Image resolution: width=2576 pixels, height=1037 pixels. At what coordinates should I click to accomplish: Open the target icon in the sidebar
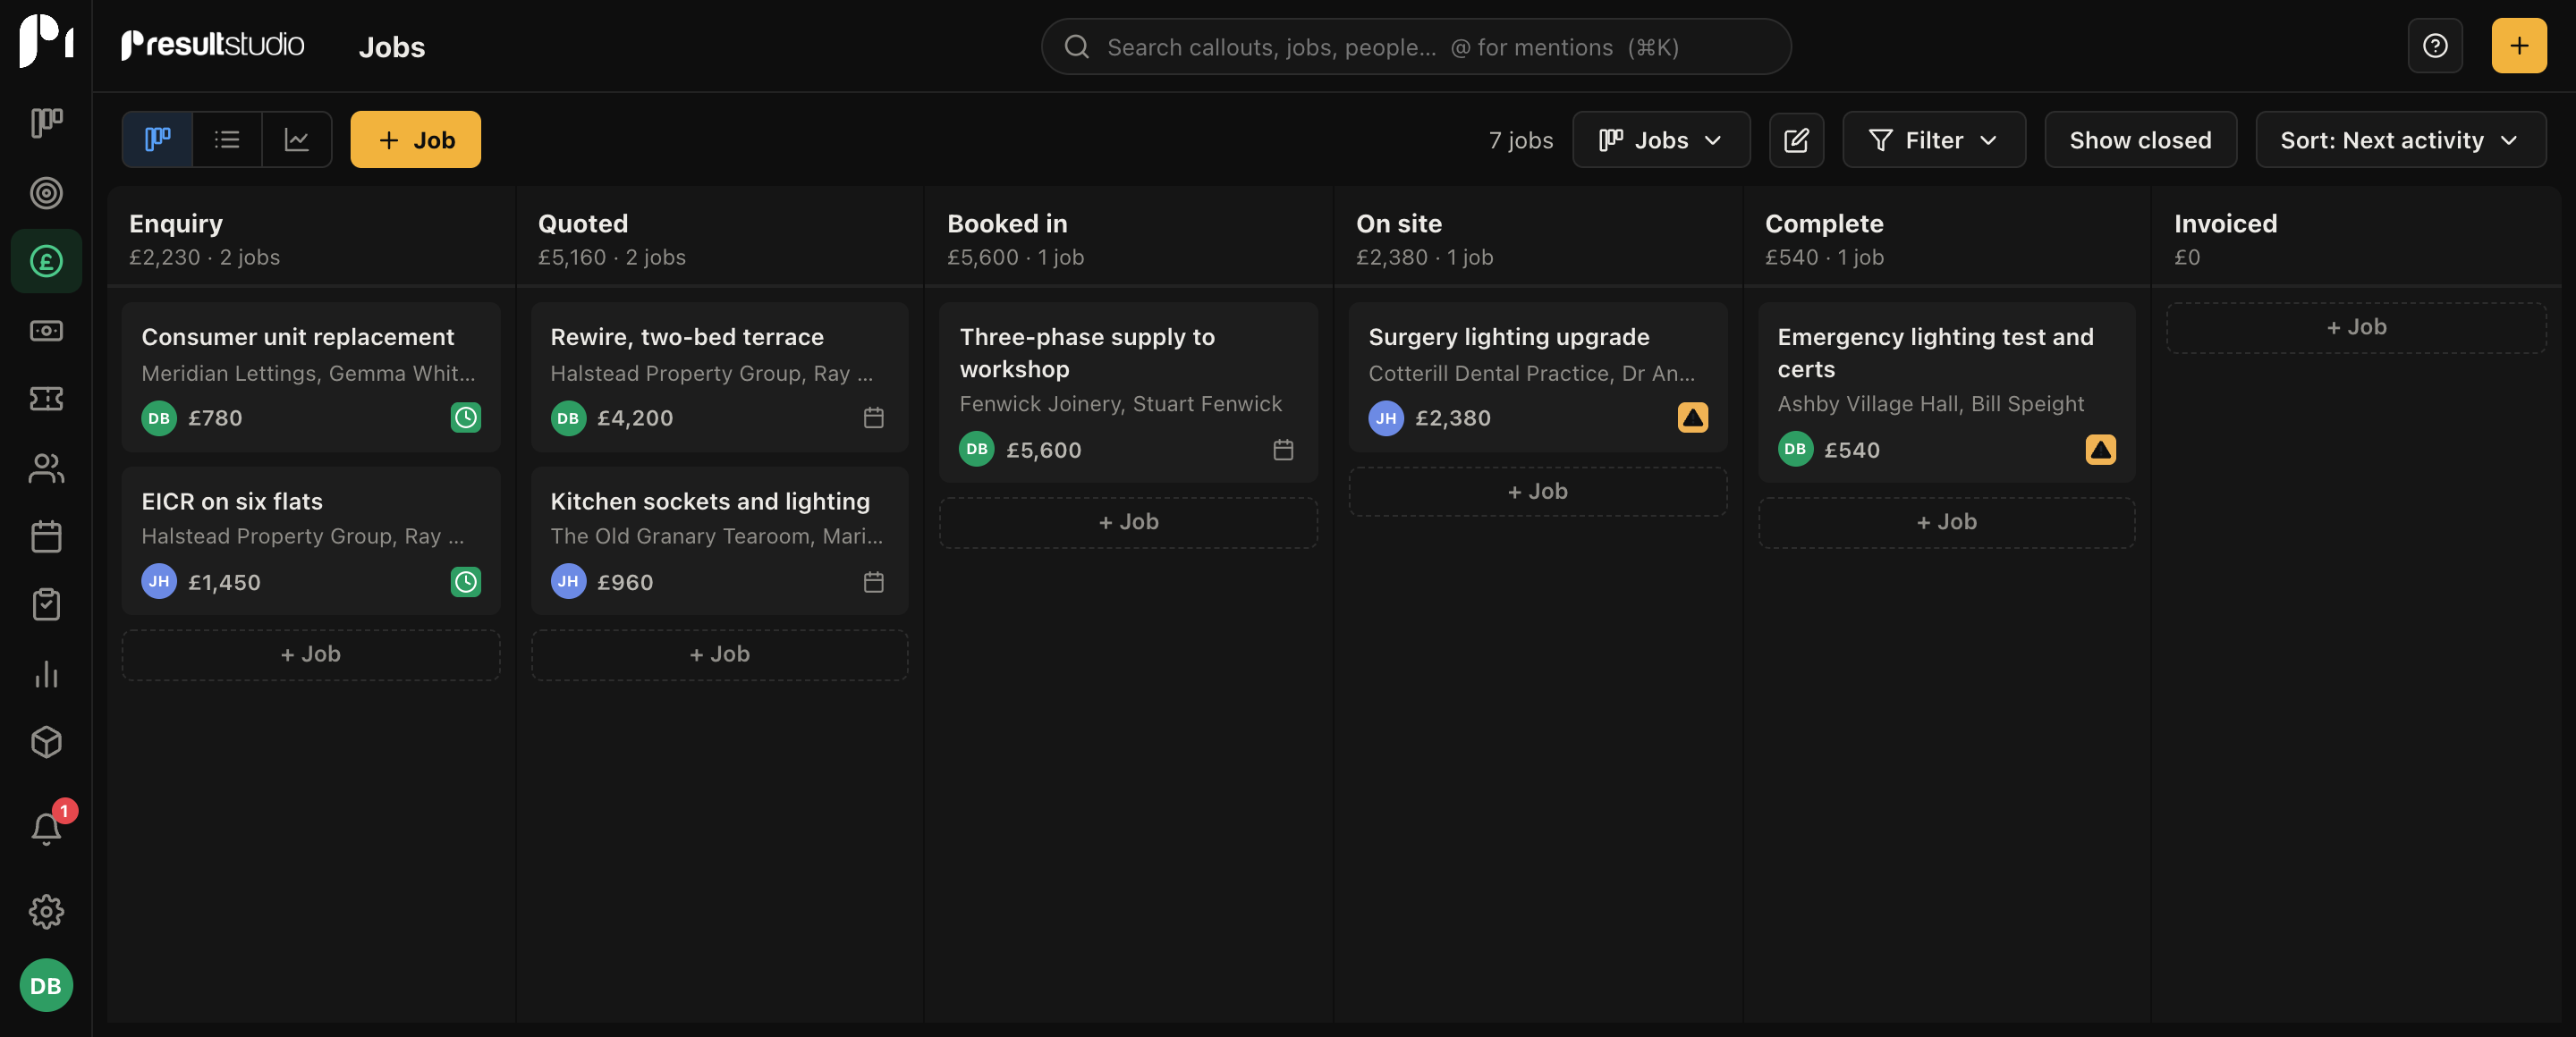(46, 192)
